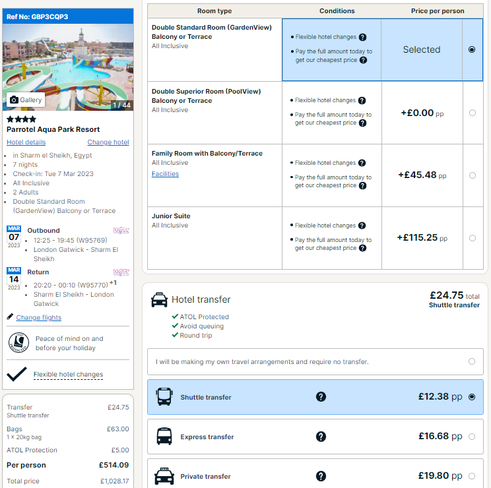Click 'Selected' label in first room row

point(422,49)
